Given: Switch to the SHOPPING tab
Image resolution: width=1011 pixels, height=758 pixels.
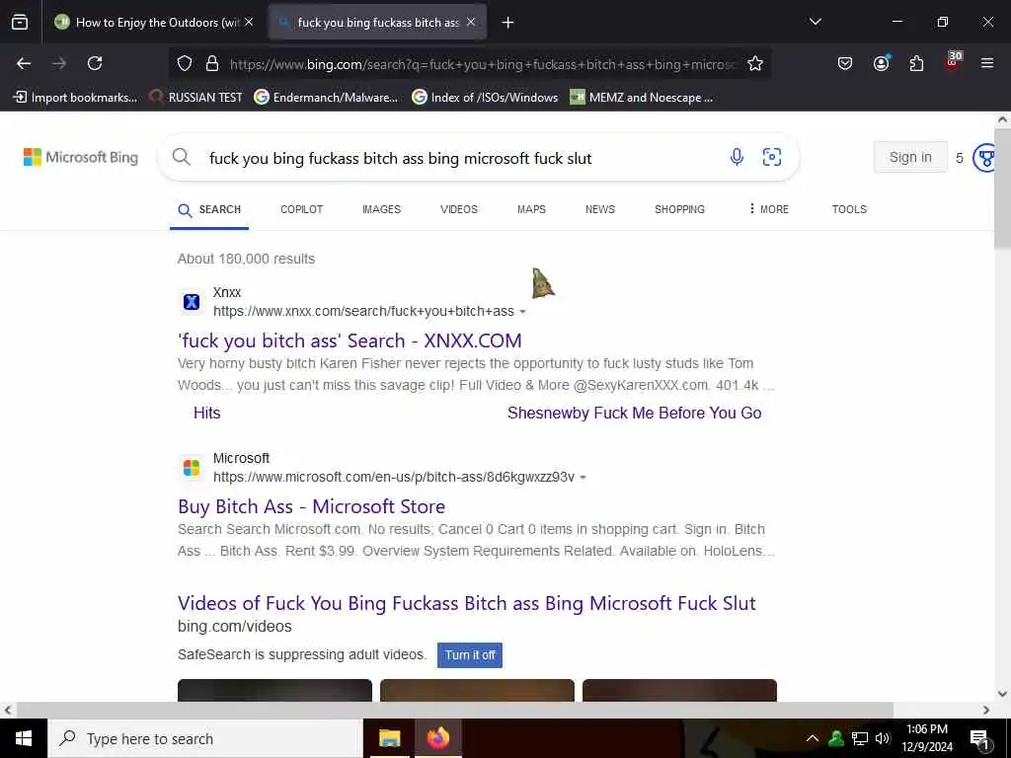Looking at the screenshot, I should [679, 209].
